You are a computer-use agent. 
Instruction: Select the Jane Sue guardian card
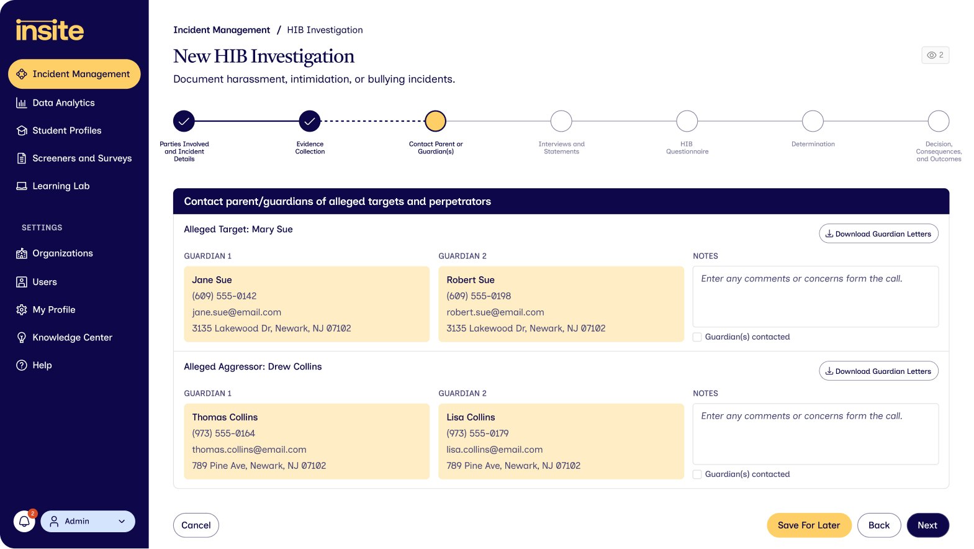307,304
